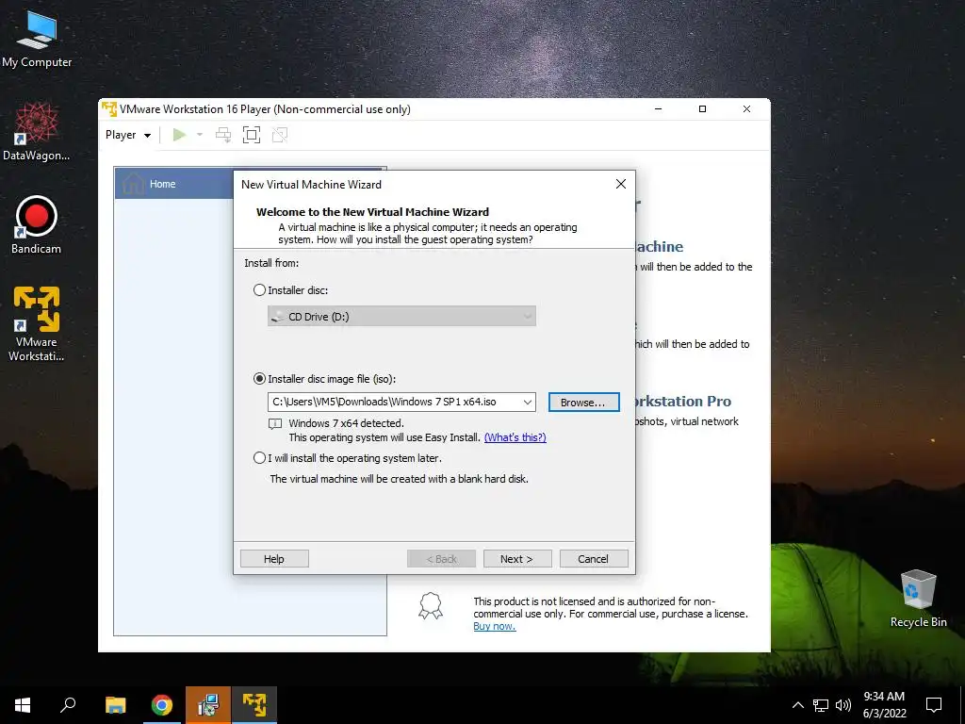Close the New Virtual Machine Wizard dialog
965x724 pixels.
pyautogui.click(x=621, y=184)
